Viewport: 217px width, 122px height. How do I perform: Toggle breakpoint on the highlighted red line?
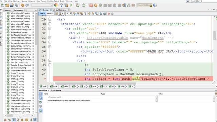pyautogui.click(x=45, y=79)
